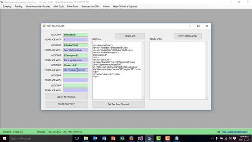252x142 pixels.
Task: Show hidden system tray icons
Action: click(212, 138)
